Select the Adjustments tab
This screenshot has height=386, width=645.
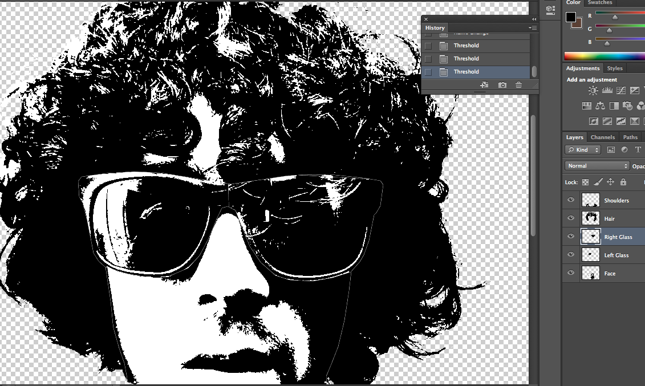(582, 68)
